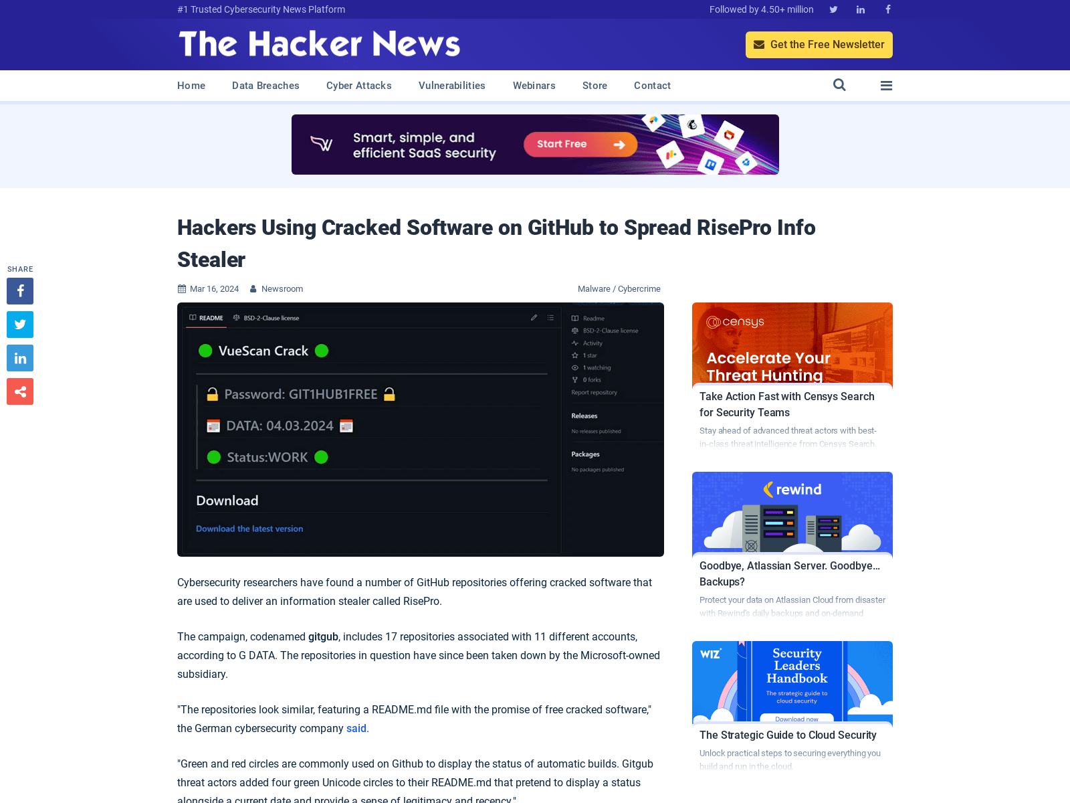
Task: Open Take Action Fast with Censys Search link
Action: point(787,405)
